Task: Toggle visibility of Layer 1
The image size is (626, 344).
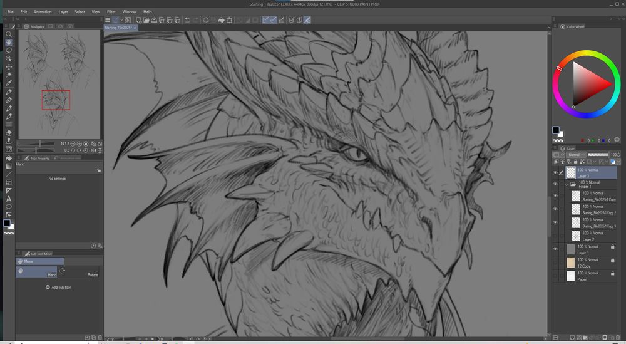Action: click(x=555, y=249)
